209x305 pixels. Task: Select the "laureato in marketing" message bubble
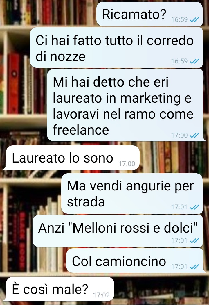[125, 105]
